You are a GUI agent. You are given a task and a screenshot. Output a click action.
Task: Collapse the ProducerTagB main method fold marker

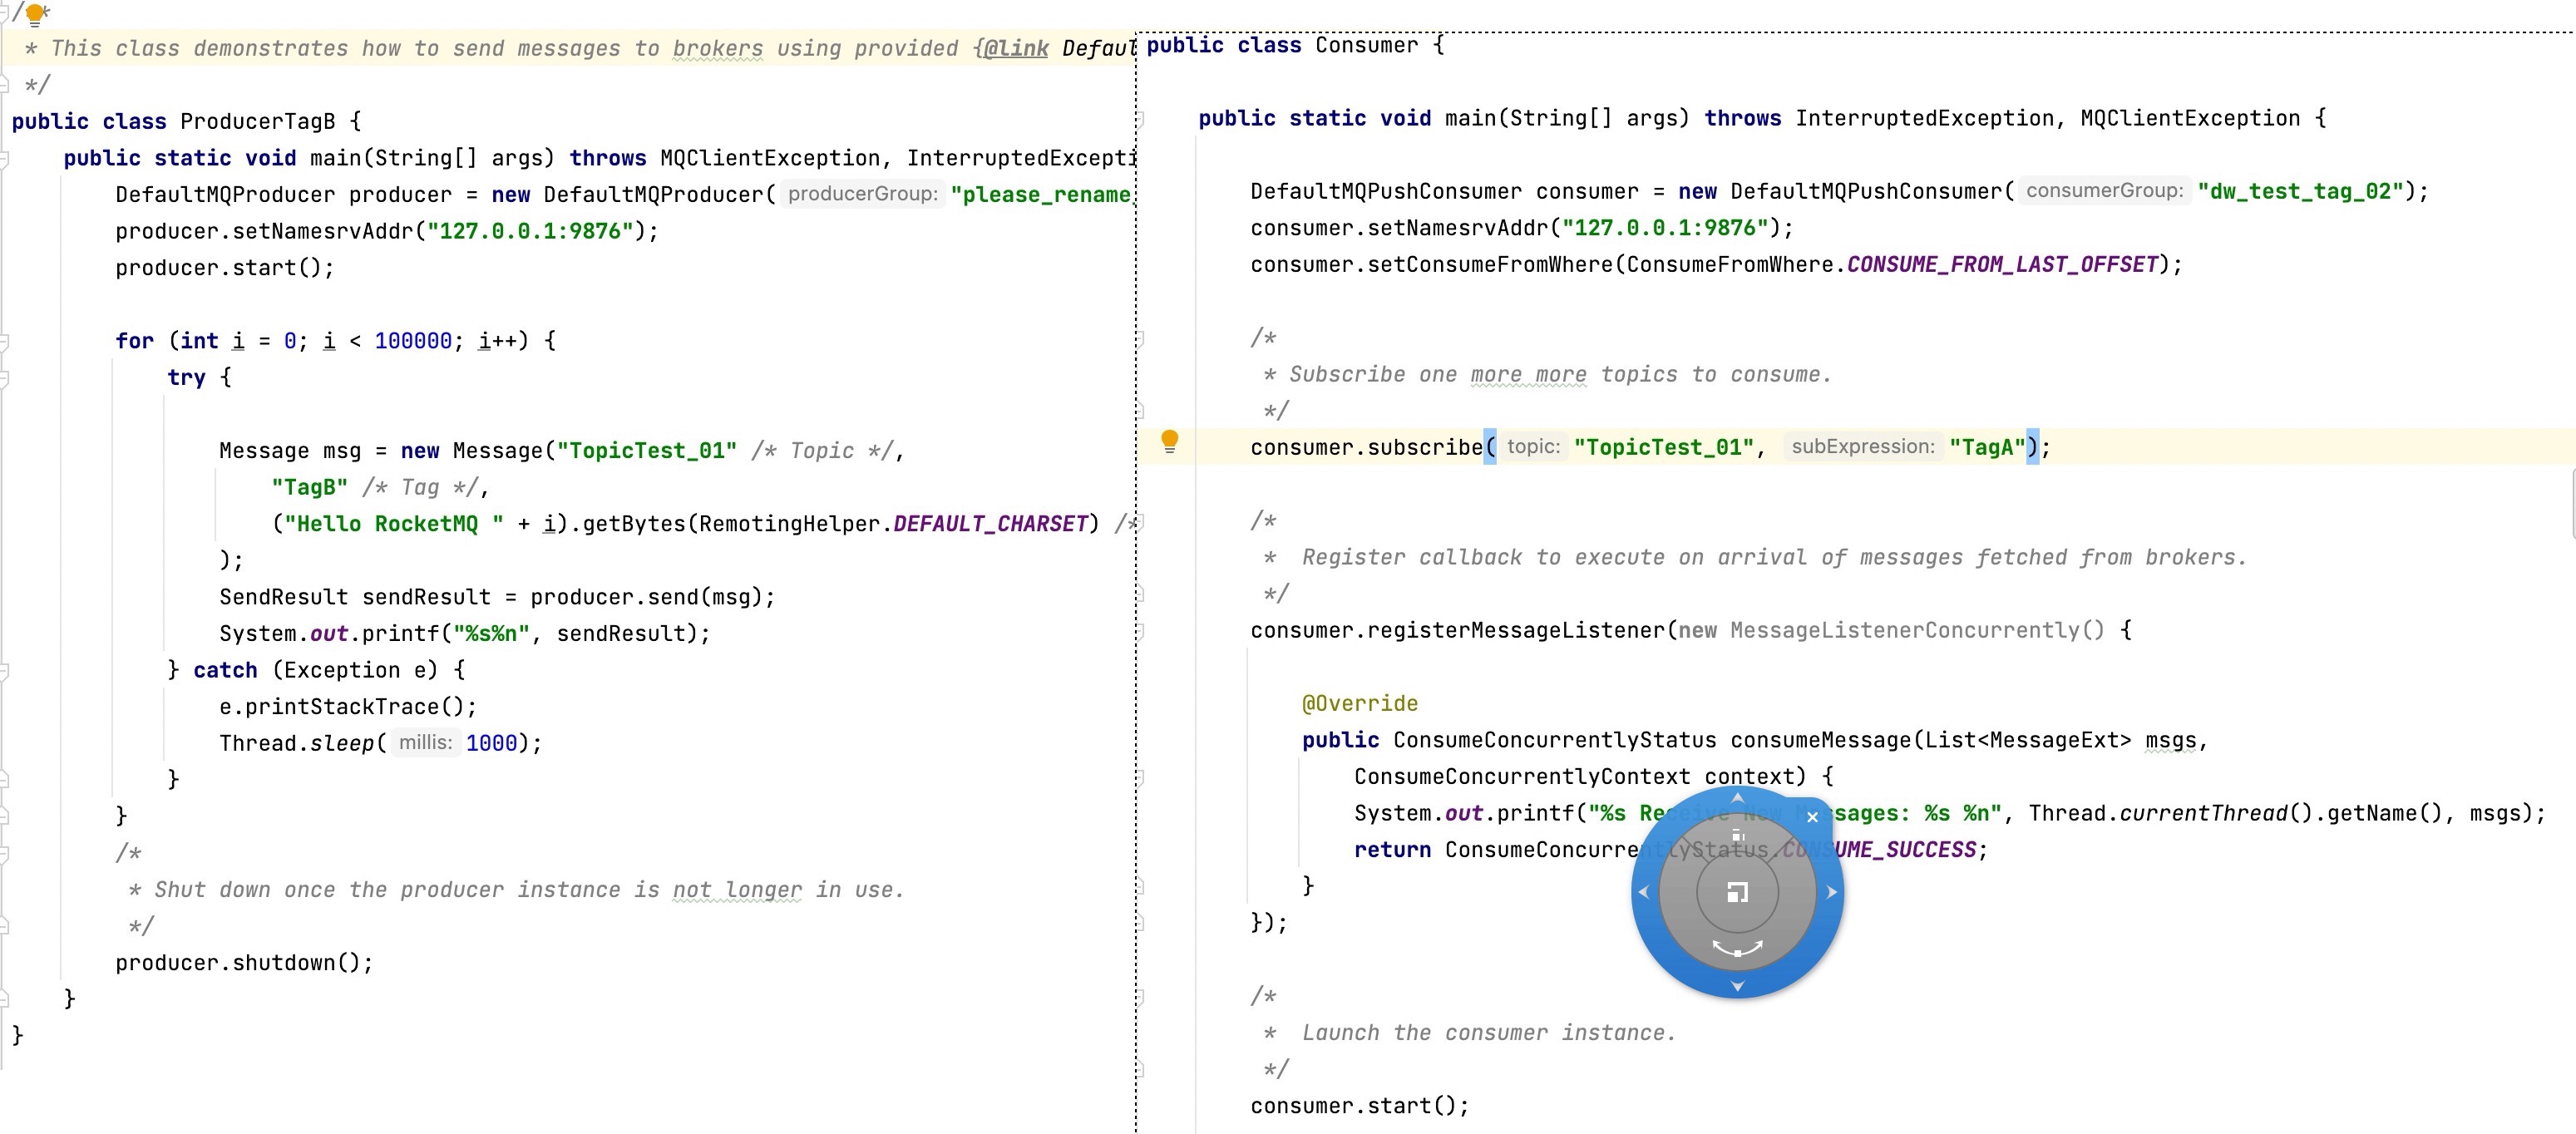tap(5, 158)
